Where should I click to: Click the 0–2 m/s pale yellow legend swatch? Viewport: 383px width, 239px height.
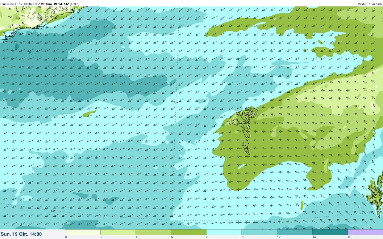coord(83,232)
